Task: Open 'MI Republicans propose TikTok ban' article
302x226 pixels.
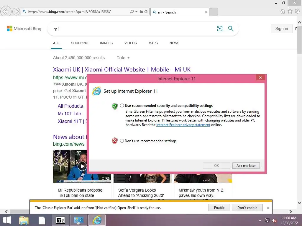Action: click(x=80, y=193)
